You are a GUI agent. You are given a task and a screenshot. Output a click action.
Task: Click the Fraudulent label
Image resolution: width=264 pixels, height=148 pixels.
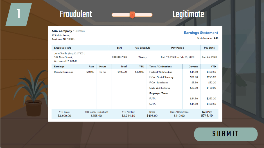[76, 14]
